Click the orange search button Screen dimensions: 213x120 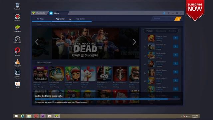point(178,19)
